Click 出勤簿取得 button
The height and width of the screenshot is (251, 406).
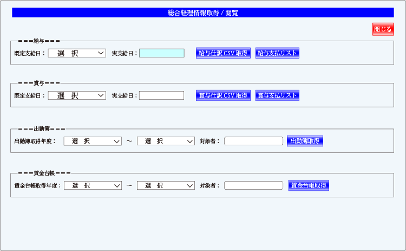(305, 141)
